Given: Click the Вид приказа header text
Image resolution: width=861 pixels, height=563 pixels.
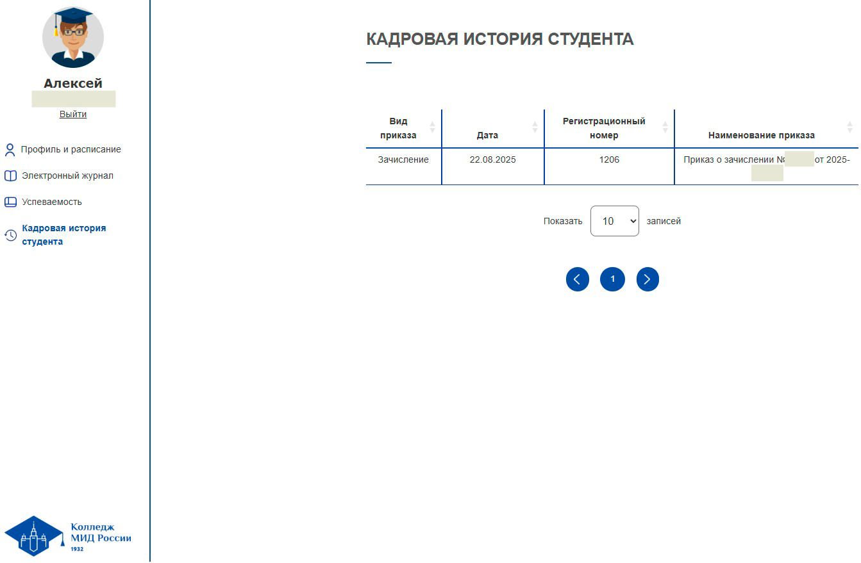Looking at the screenshot, I should click(x=398, y=128).
